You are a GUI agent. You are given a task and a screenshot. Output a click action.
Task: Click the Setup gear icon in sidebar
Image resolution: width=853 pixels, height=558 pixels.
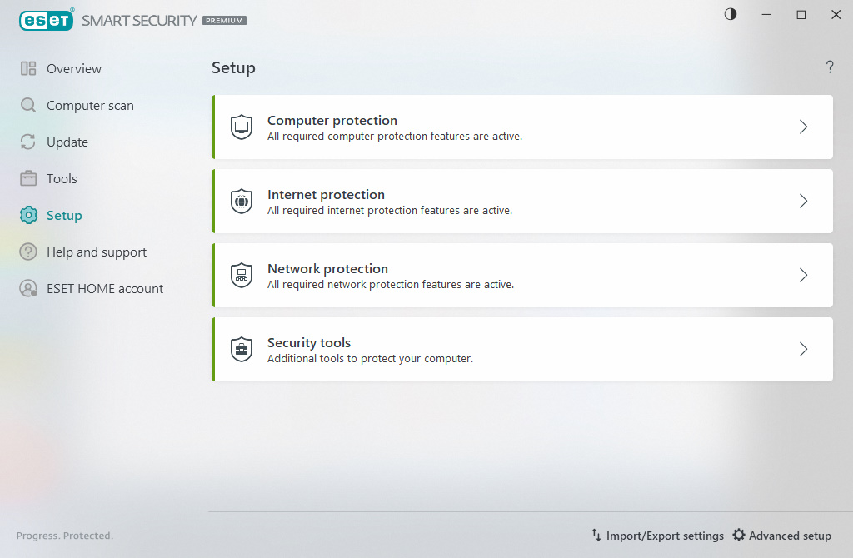tap(28, 216)
